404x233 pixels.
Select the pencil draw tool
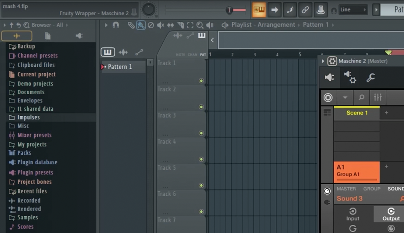(x=131, y=25)
